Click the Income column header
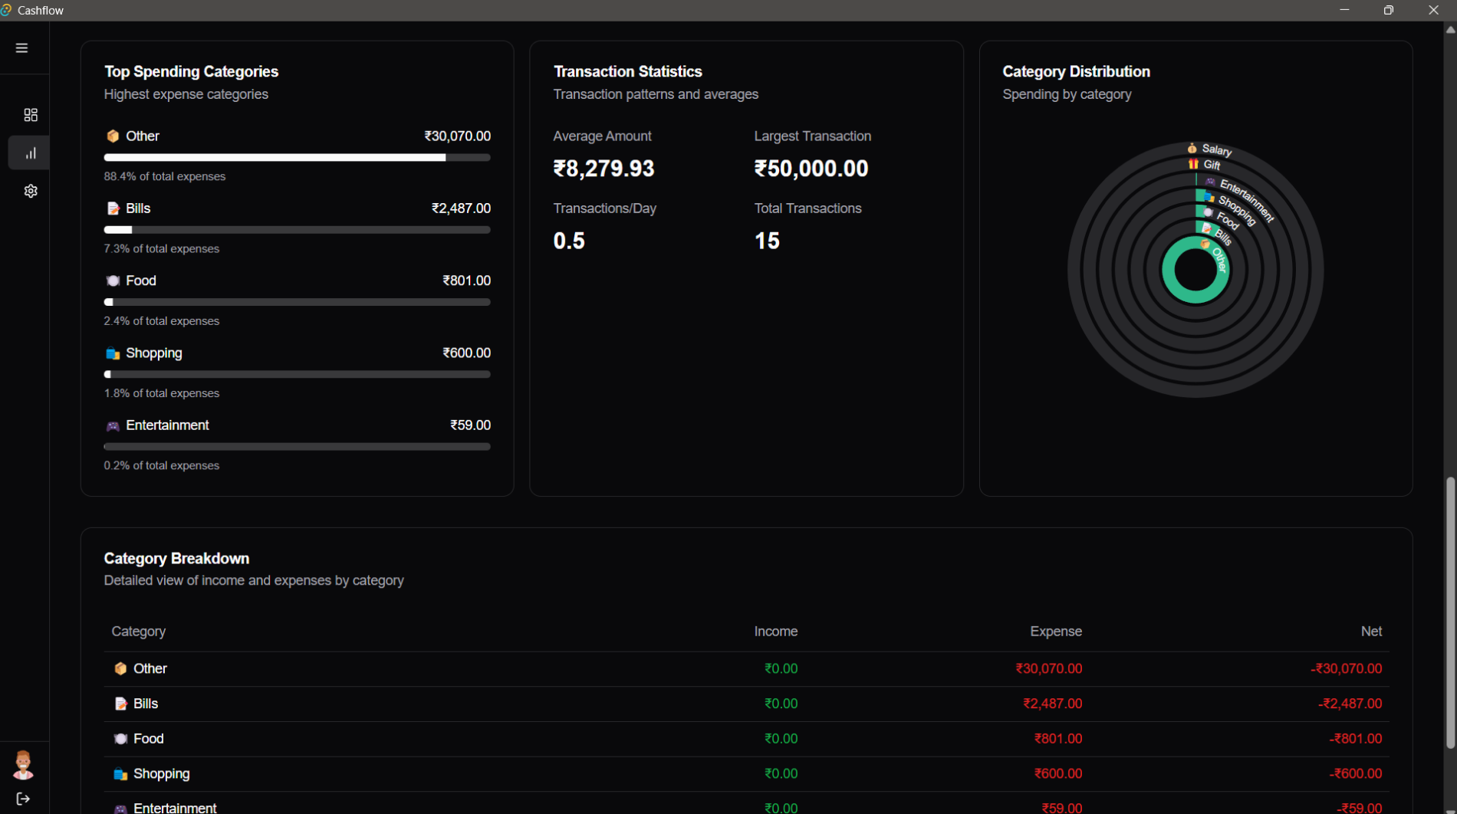 (x=775, y=632)
